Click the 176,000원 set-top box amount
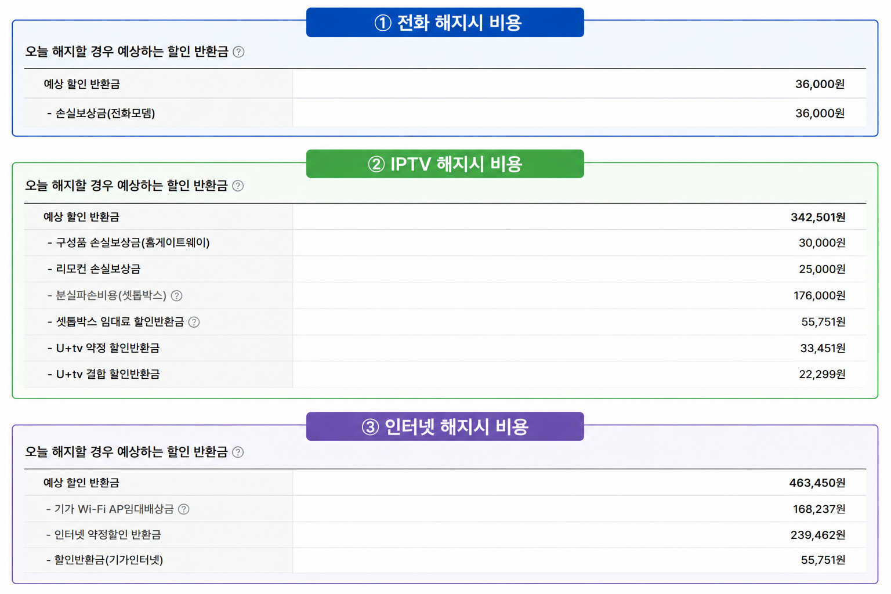Image resolution: width=891 pixels, height=594 pixels. pyautogui.click(x=820, y=296)
